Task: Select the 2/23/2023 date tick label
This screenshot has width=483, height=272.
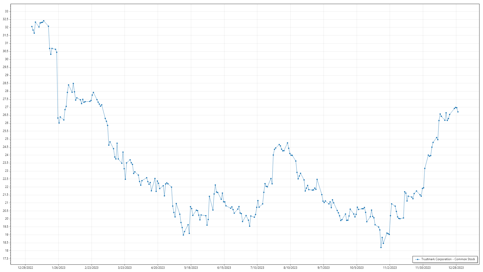Action: click(x=92, y=268)
